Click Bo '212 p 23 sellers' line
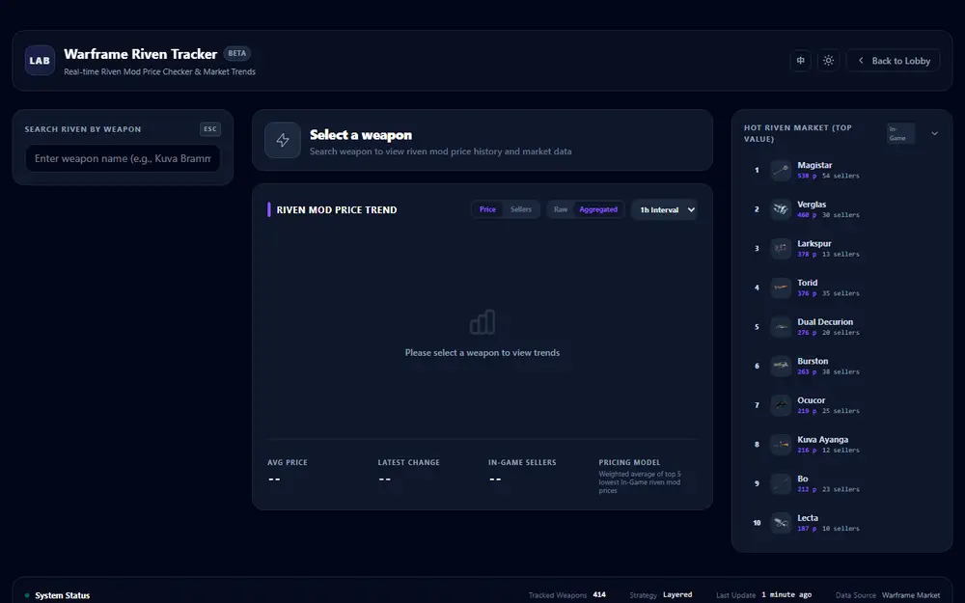Viewport: 965px width, 603px height. (x=828, y=489)
